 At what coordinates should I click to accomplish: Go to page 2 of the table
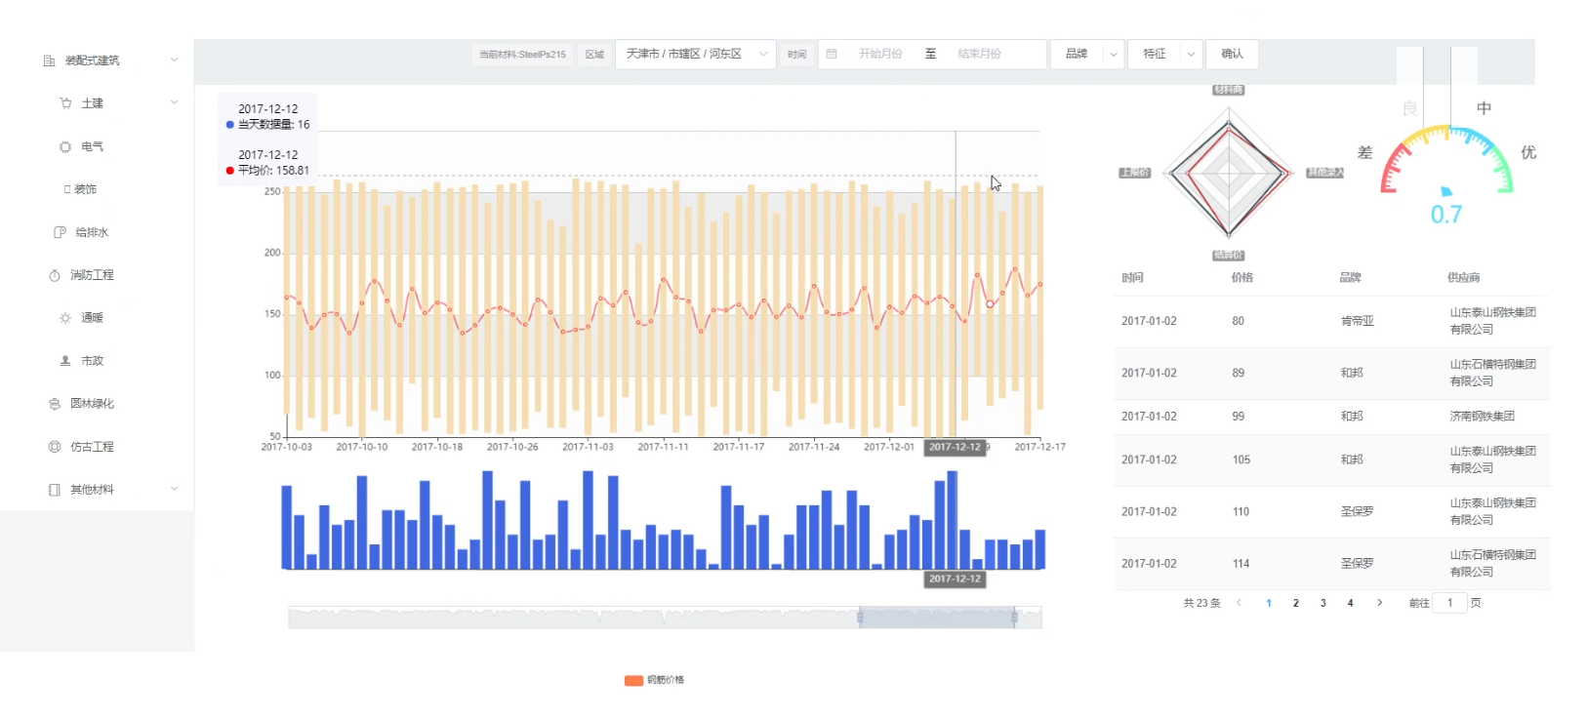pos(1296,603)
